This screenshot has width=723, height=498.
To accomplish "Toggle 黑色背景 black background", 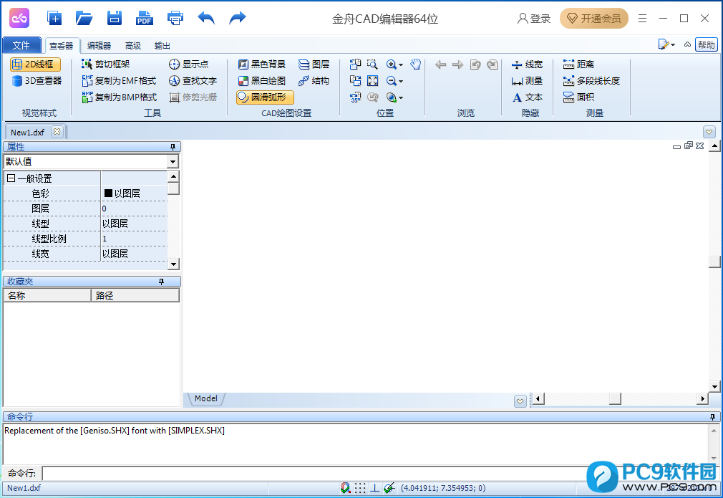I will point(262,64).
